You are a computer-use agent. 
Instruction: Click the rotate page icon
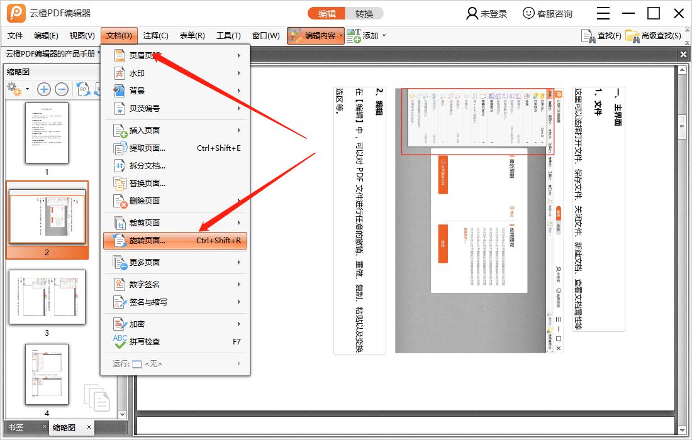point(120,241)
